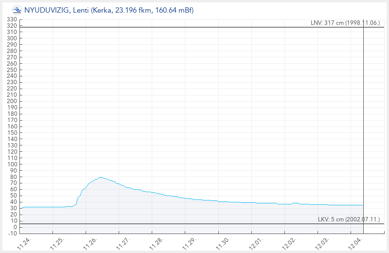Viewport: 389px width, 253px height.
Task: Choose the 11.27. date tick label
Action: (x=124, y=243)
